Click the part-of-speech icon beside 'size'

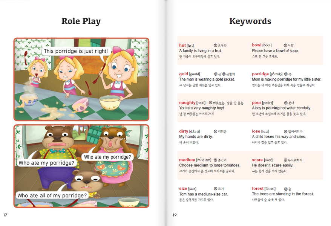tap(216, 188)
